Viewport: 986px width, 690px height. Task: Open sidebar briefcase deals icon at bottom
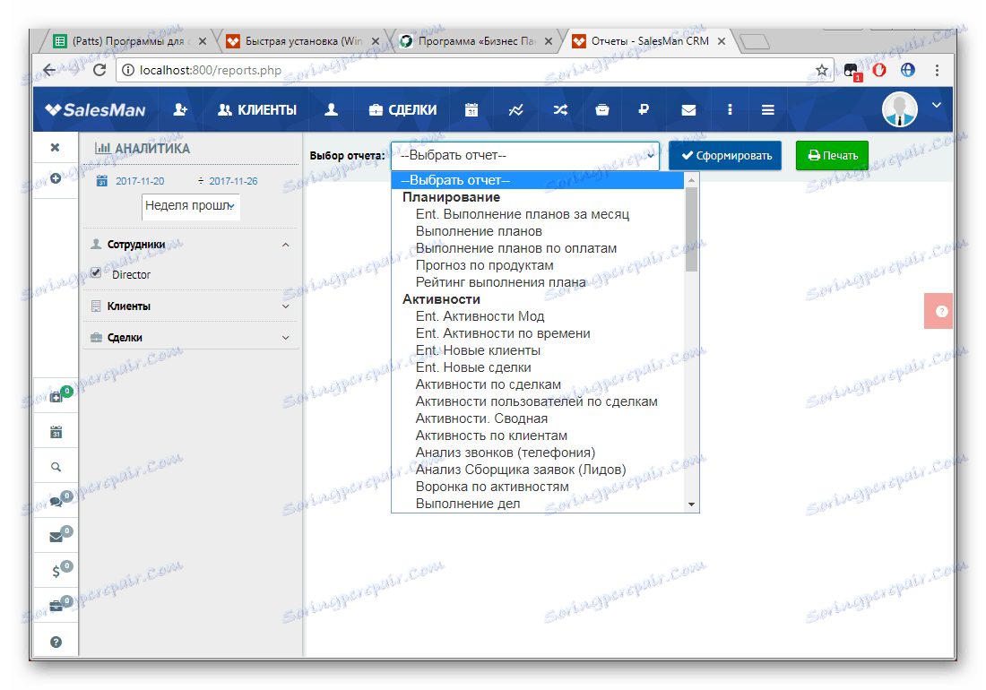[x=56, y=606]
